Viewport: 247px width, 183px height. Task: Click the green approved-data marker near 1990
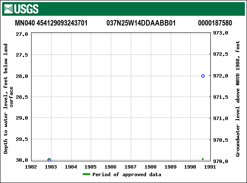point(203,159)
